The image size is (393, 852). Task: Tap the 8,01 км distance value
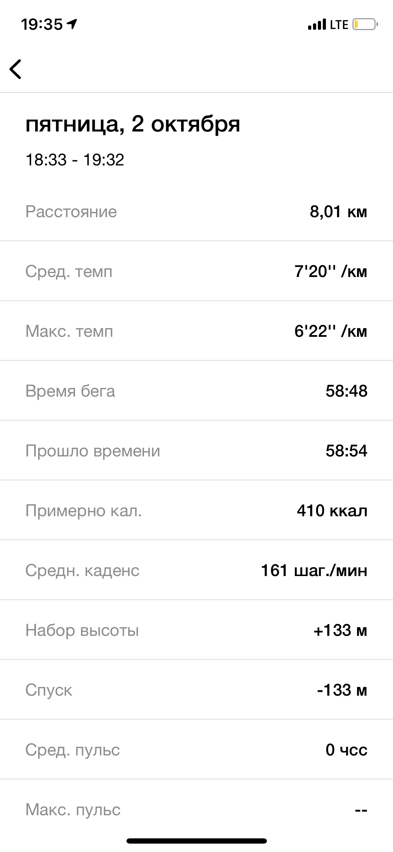[338, 212]
